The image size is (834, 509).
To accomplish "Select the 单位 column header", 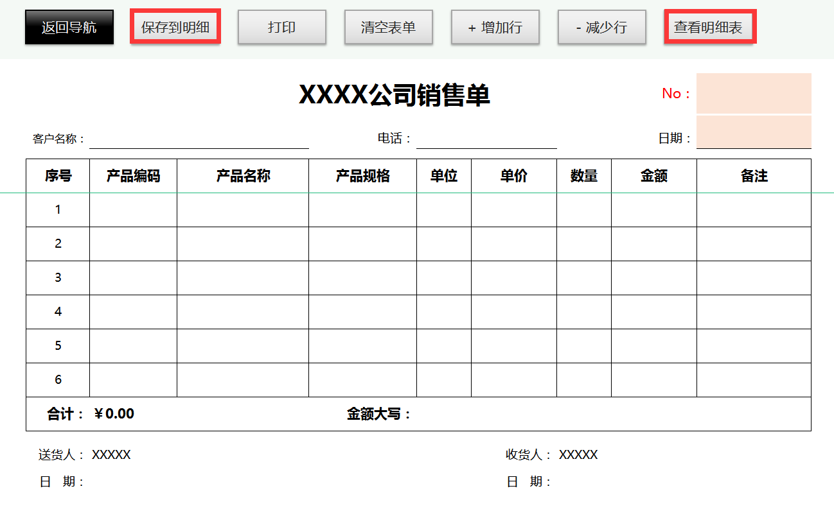I will coord(444,176).
